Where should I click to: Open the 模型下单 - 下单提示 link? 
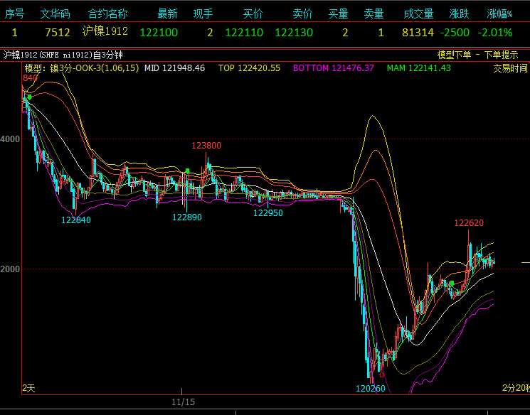(x=477, y=55)
